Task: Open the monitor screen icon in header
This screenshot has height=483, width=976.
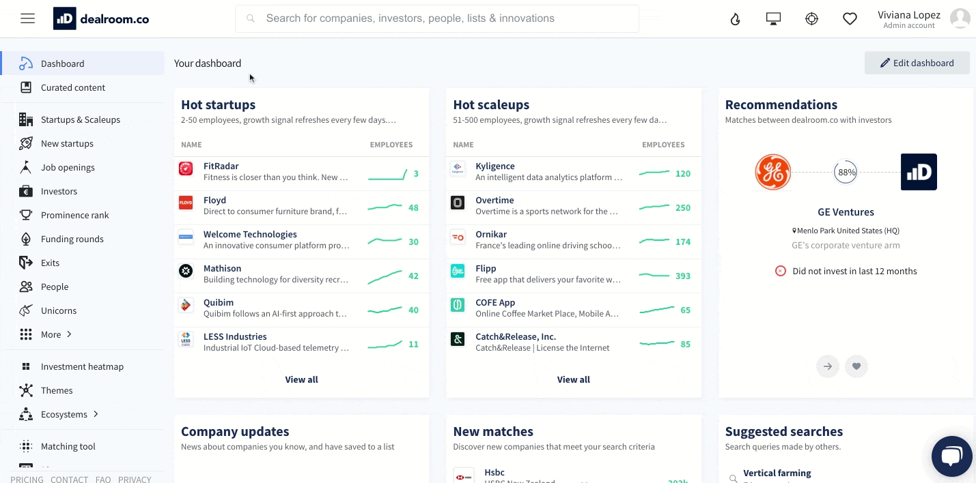Action: (773, 19)
